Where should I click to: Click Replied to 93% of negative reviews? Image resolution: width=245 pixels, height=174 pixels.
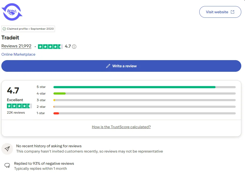pyautogui.click(x=44, y=163)
